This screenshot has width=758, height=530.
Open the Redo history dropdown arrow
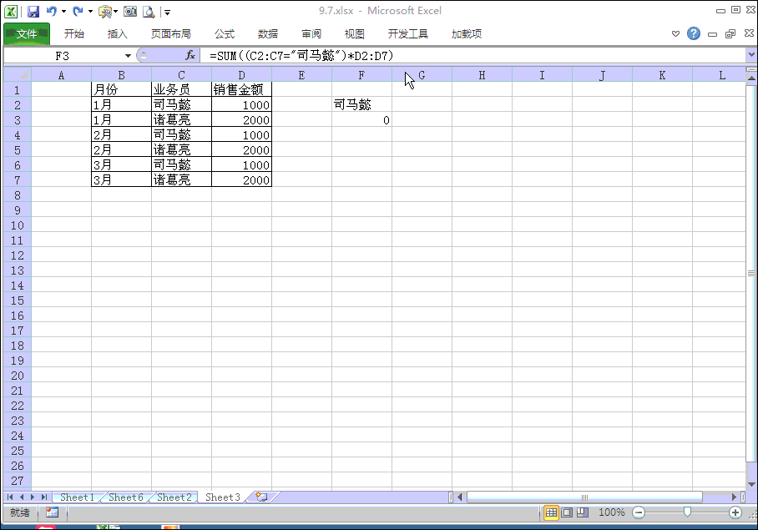coord(90,11)
